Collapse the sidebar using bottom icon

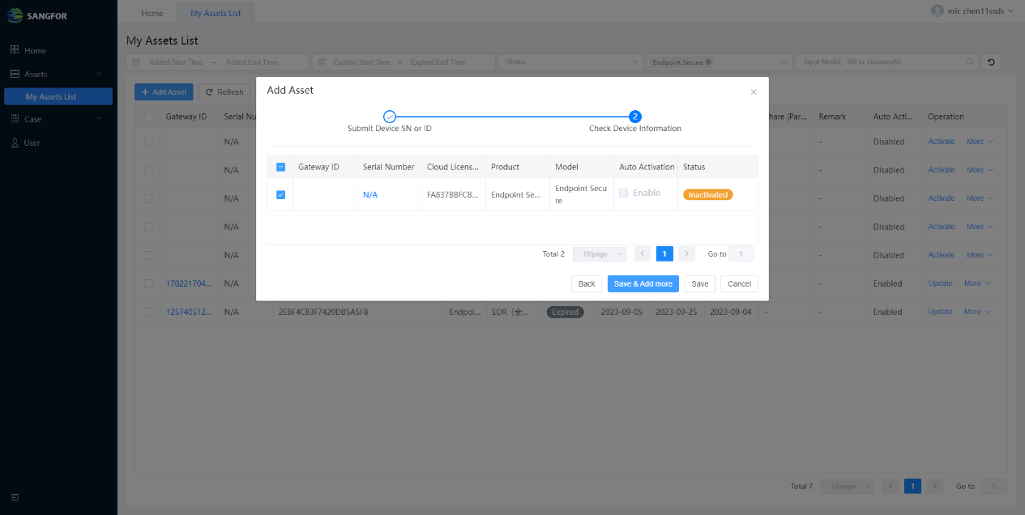click(x=15, y=496)
